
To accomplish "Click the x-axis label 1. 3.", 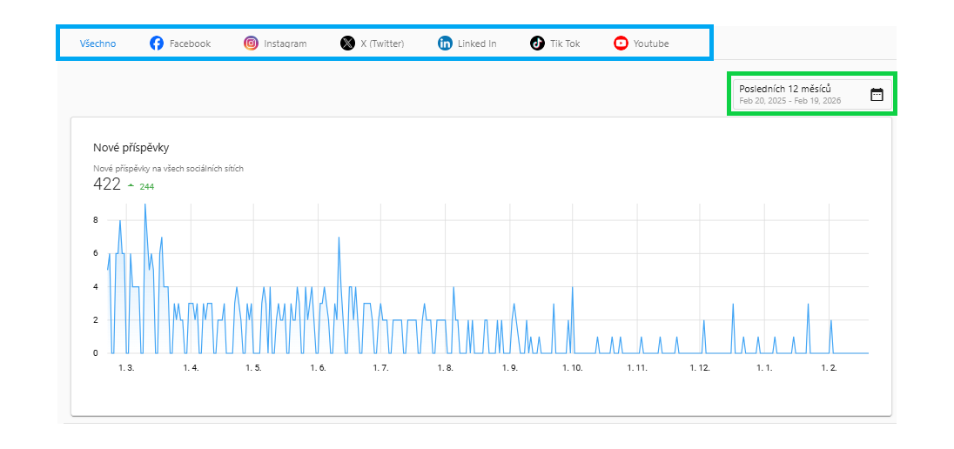I will pyautogui.click(x=126, y=368).
